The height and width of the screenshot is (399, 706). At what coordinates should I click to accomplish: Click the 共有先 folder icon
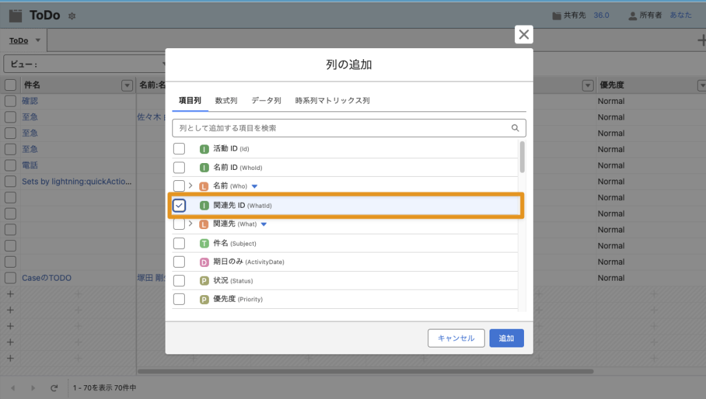pos(556,15)
